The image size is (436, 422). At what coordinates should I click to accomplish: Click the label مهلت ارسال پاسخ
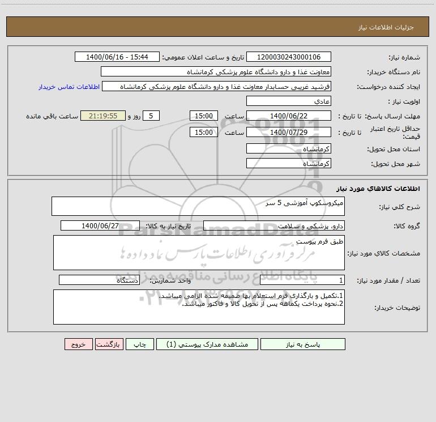pyautogui.click(x=392, y=117)
